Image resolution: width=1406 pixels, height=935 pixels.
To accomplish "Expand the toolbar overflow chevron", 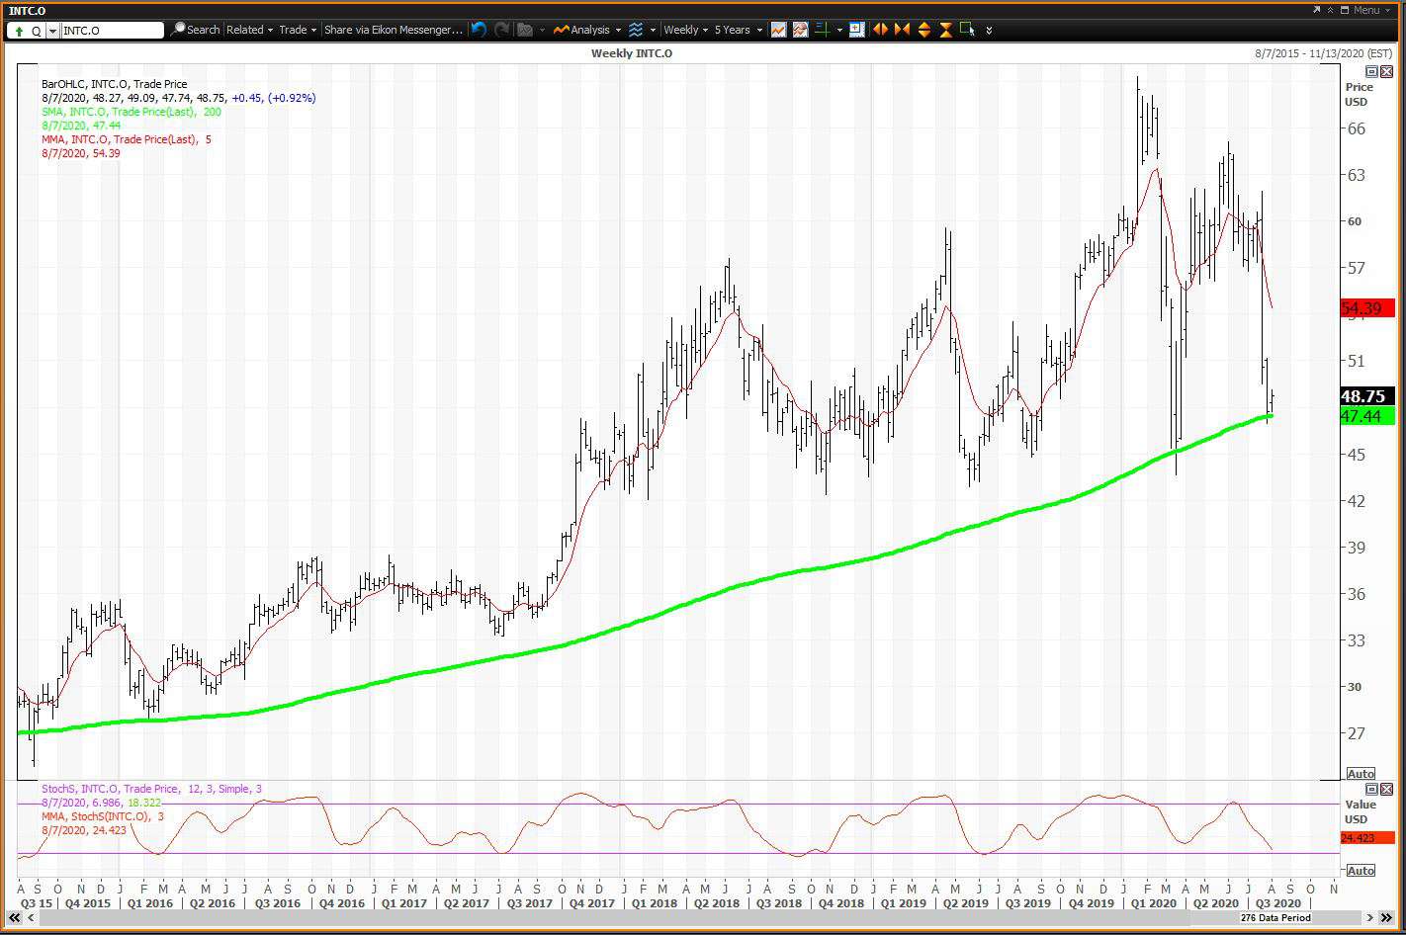I will 989,31.
